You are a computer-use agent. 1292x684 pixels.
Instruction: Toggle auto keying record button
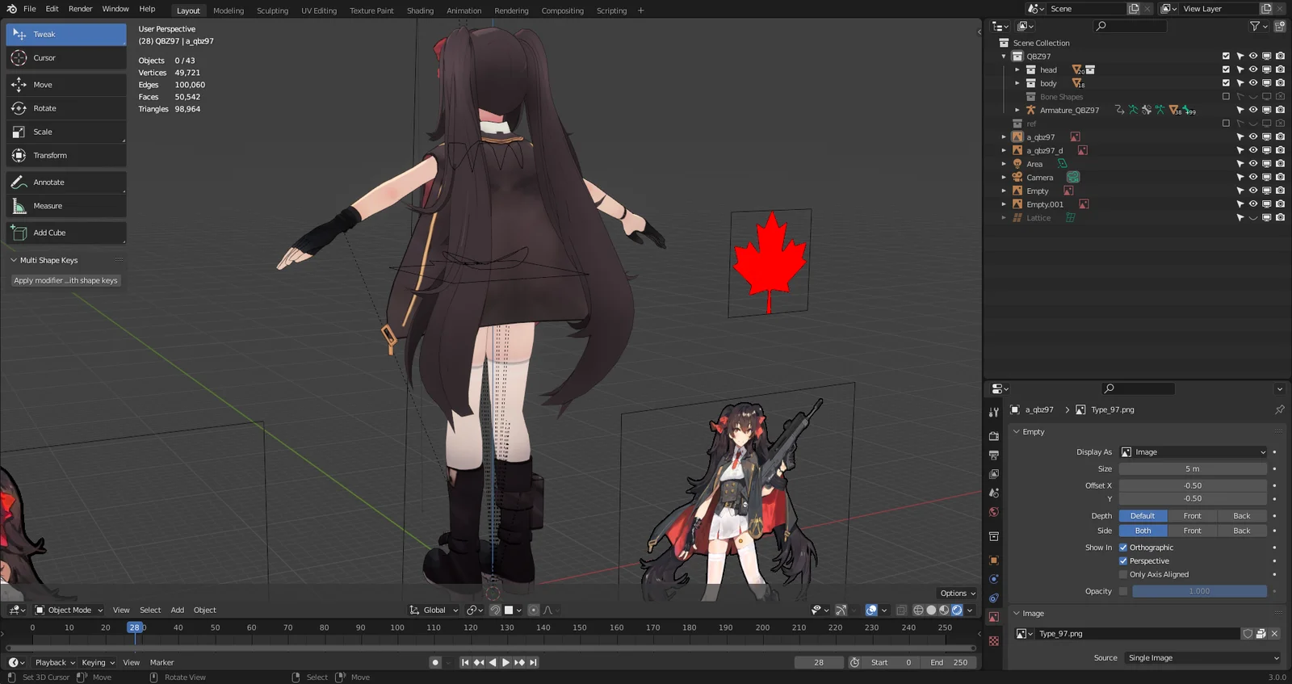coord(435,662)
